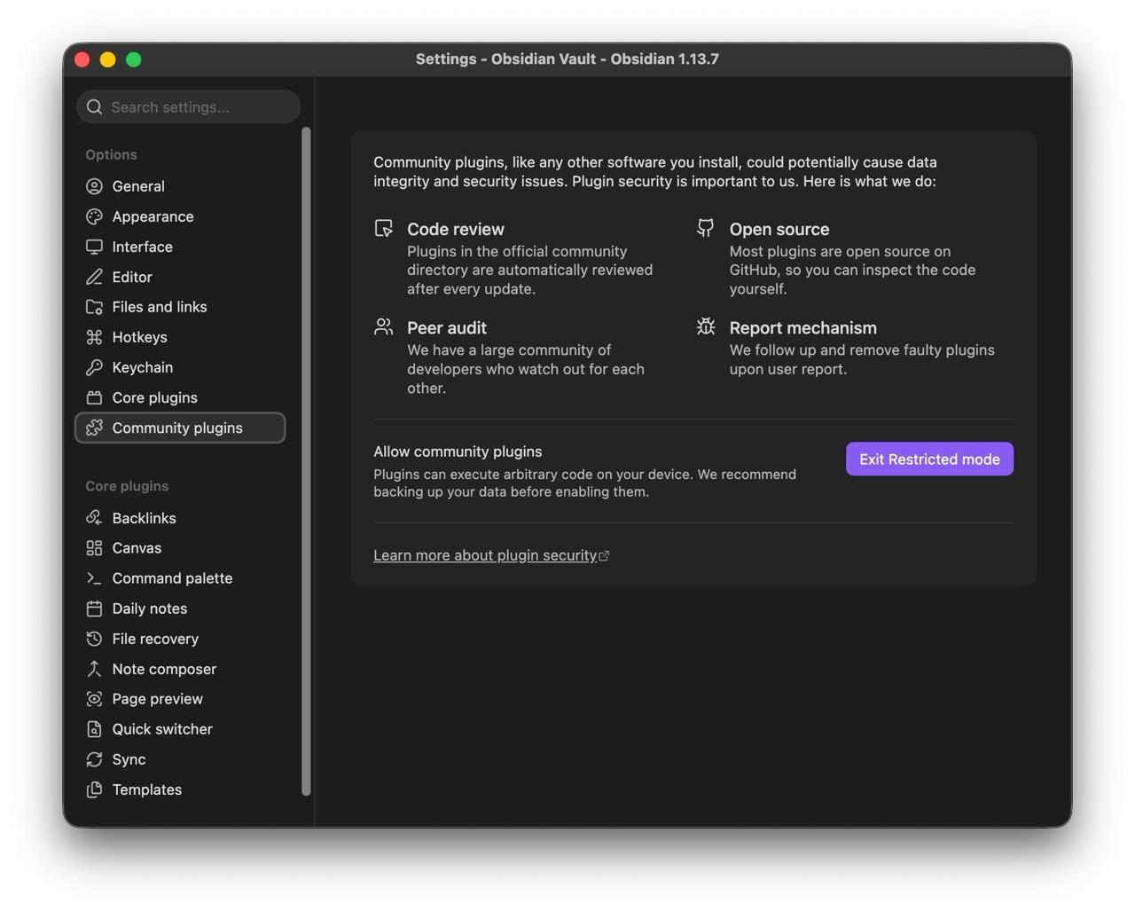The image size is (1135, 911).
Task: Click the Interface monitor icon
Action: point(94,247)
